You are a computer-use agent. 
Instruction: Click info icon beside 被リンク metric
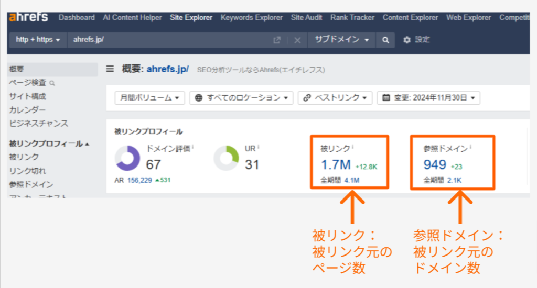pyautogui.click(x=353, y=147)
